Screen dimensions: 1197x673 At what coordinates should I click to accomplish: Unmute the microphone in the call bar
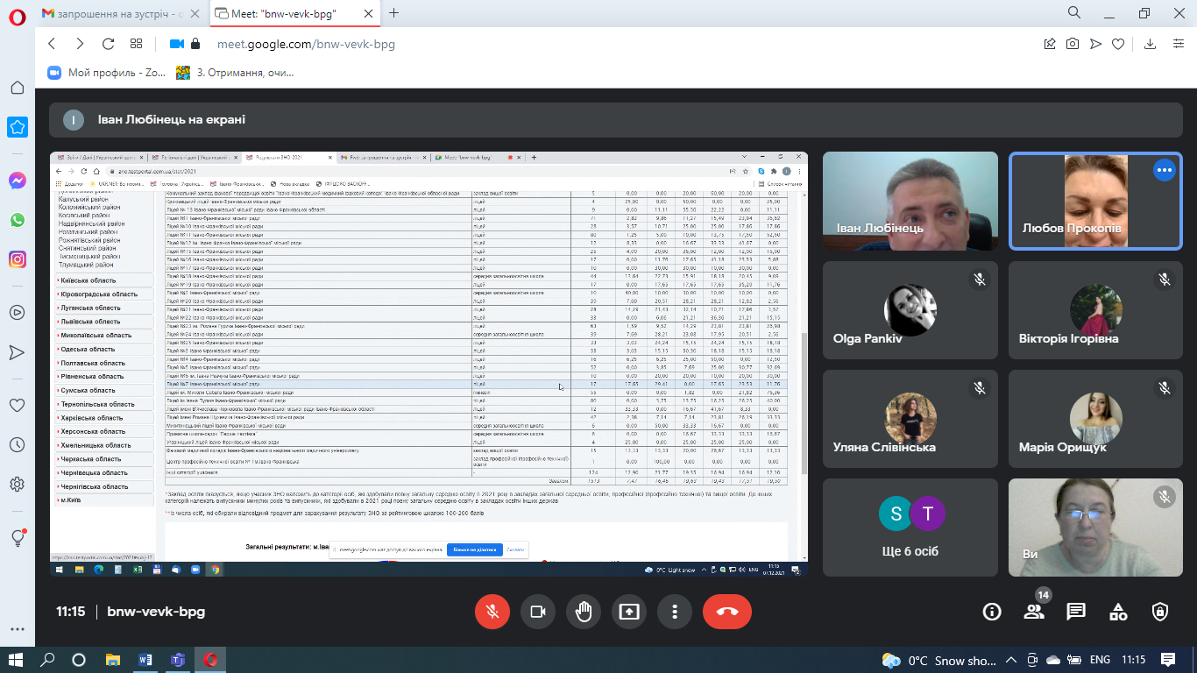(492, 612)
